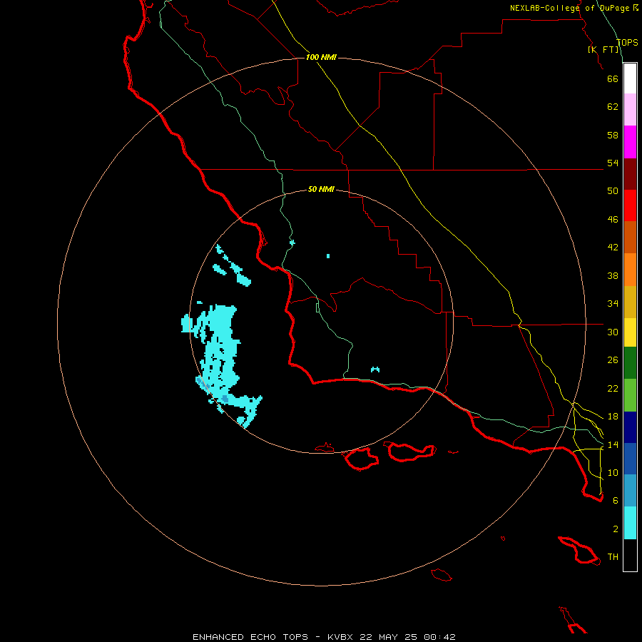
Task: Click the legend value '66'
Action: click(x=613, y=78)
